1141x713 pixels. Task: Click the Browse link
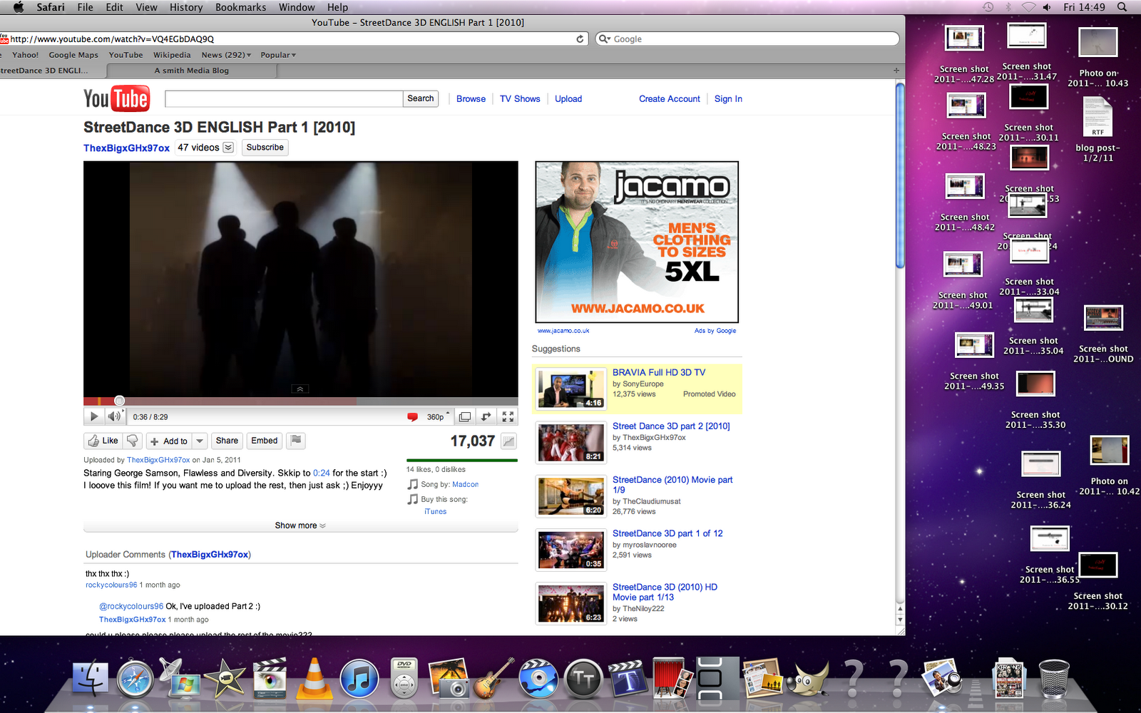471,99
